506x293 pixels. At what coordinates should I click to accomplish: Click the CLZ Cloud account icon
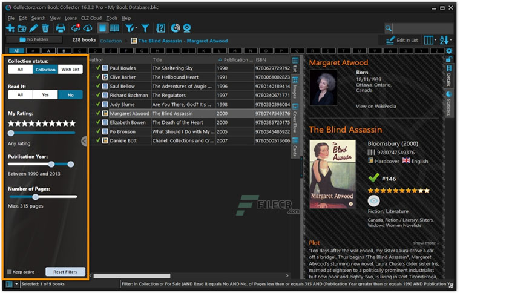[x=87, y=28]
